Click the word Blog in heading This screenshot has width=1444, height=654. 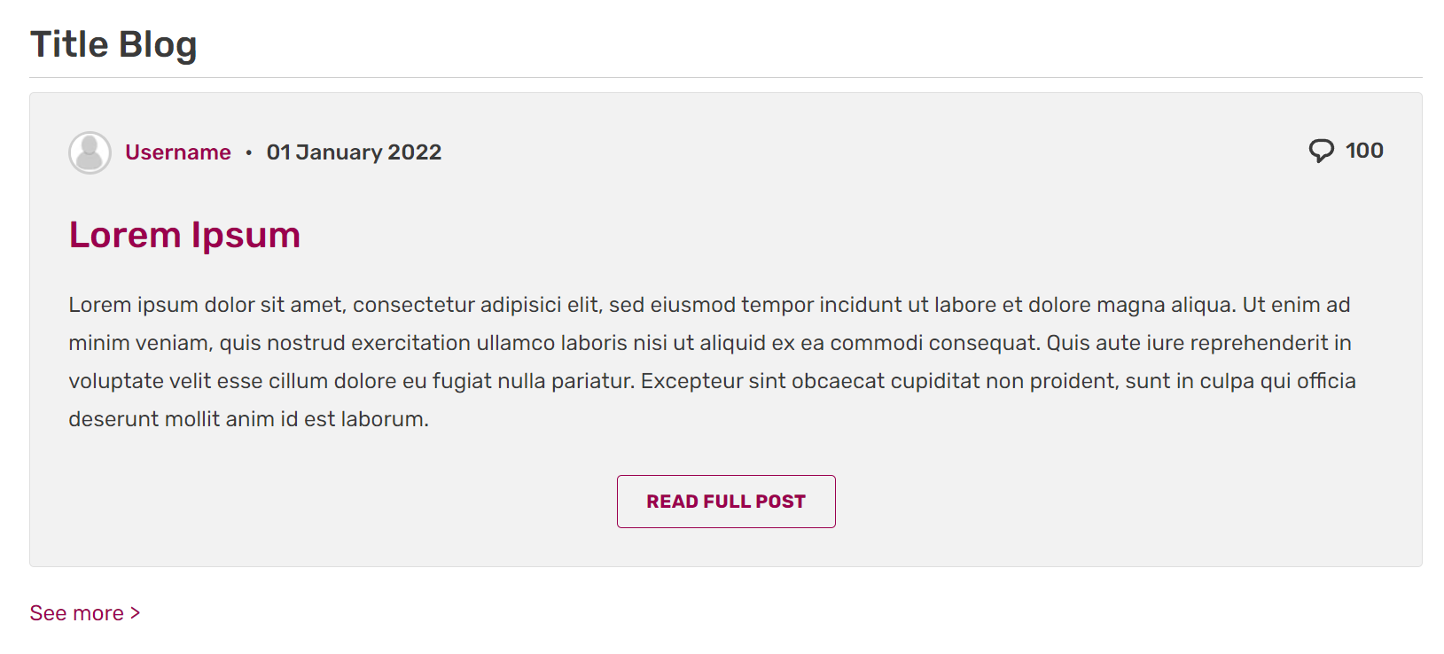coord(157,44)
